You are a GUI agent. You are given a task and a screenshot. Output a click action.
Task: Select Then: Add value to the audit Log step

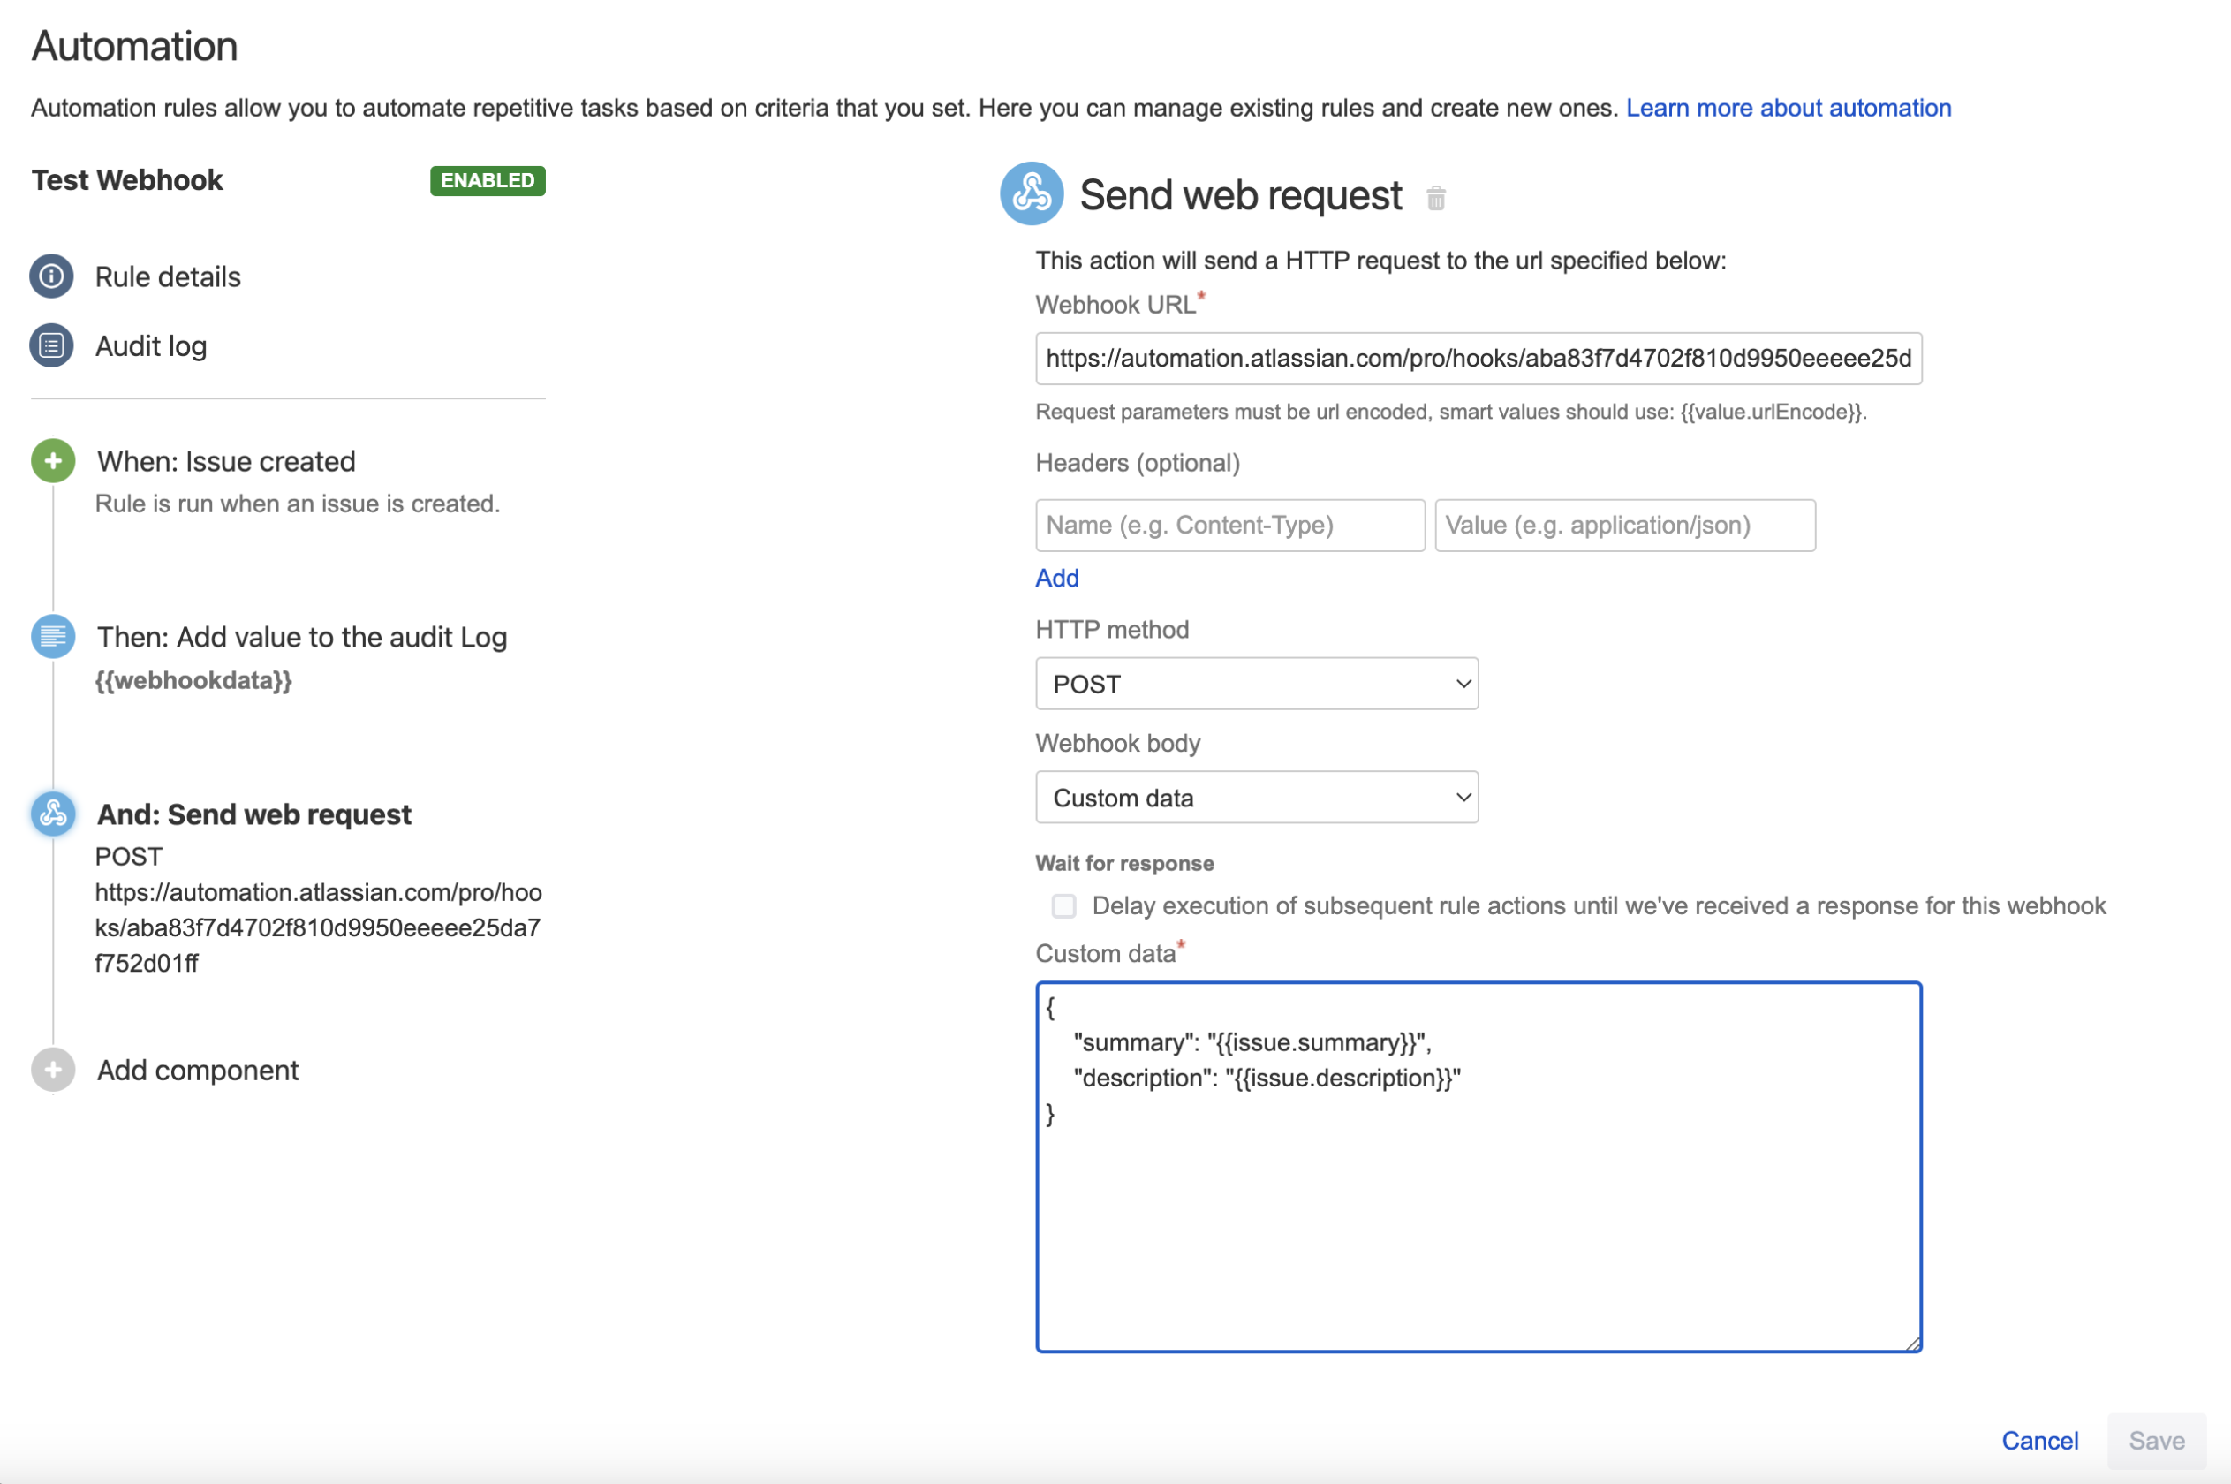coord(303,637)
